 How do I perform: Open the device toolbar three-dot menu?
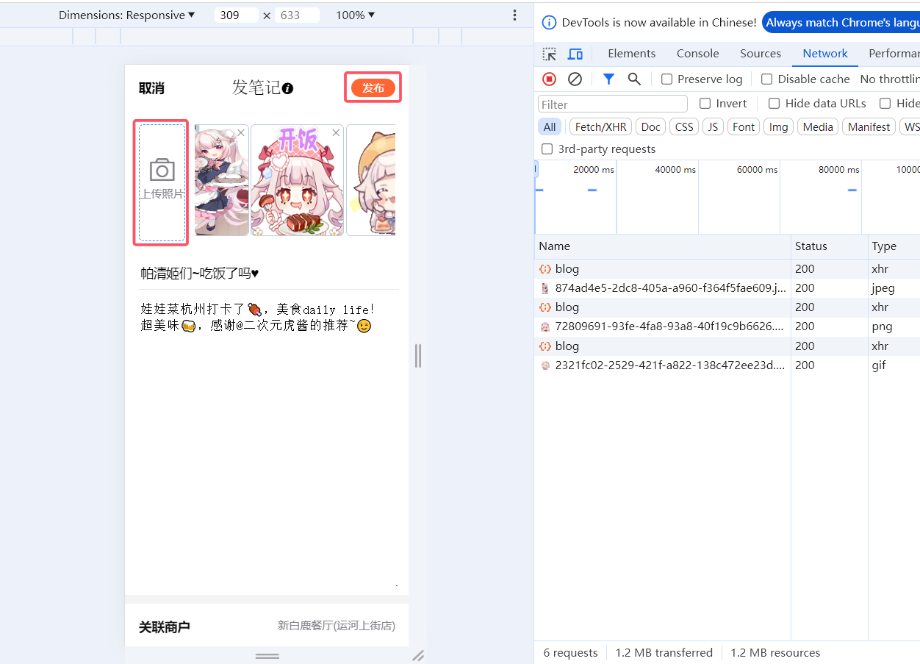click(514, 15)
